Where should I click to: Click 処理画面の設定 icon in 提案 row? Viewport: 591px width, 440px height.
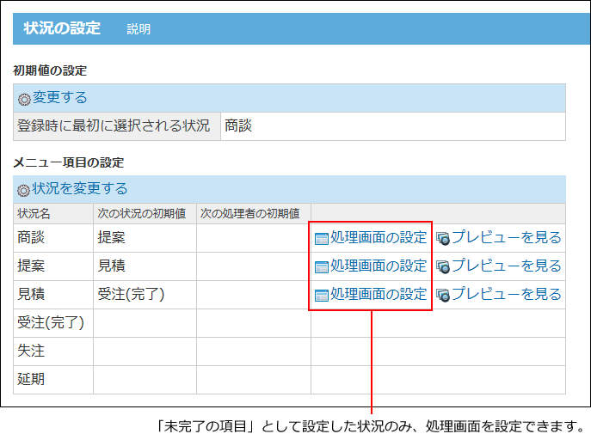[321, 267]
